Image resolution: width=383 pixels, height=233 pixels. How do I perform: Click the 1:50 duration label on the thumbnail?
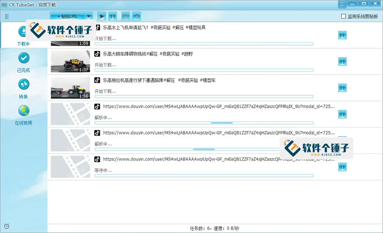coord(84,96)
